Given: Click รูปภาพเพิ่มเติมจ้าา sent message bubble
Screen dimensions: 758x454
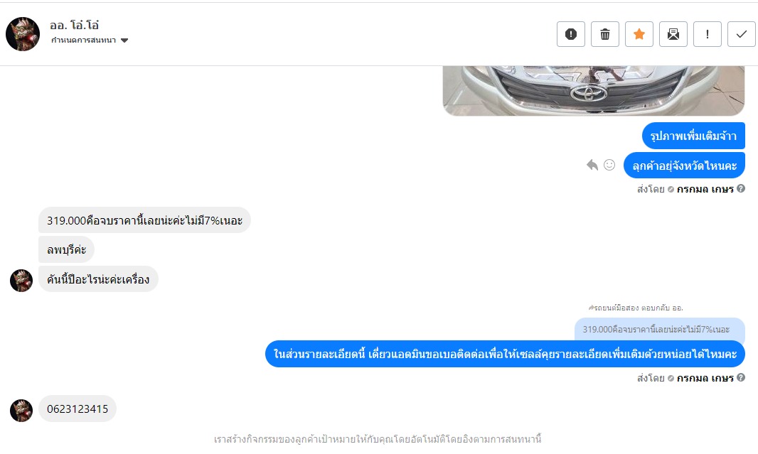Looking at the screenshot, I should [x=693, y=136].
